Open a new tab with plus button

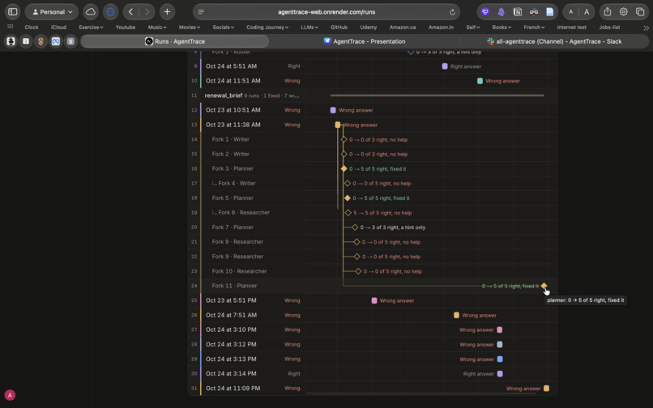pos(167,11)
